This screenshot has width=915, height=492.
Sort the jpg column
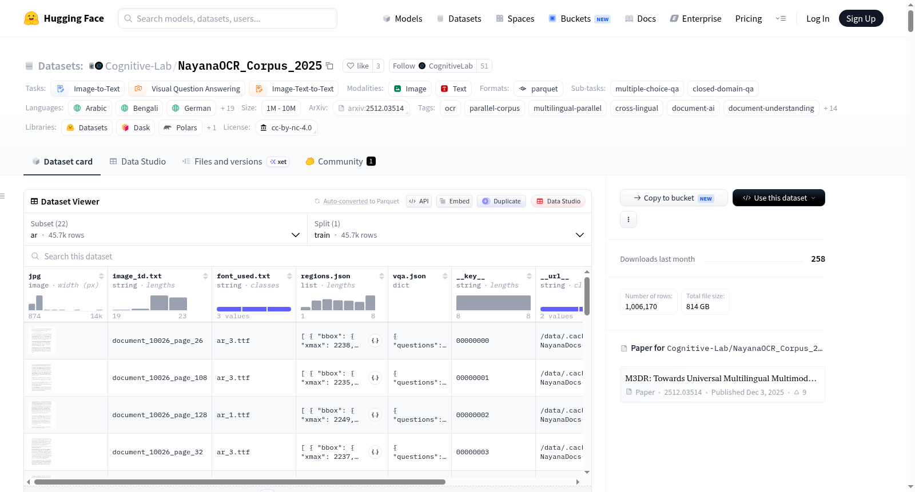101,276
